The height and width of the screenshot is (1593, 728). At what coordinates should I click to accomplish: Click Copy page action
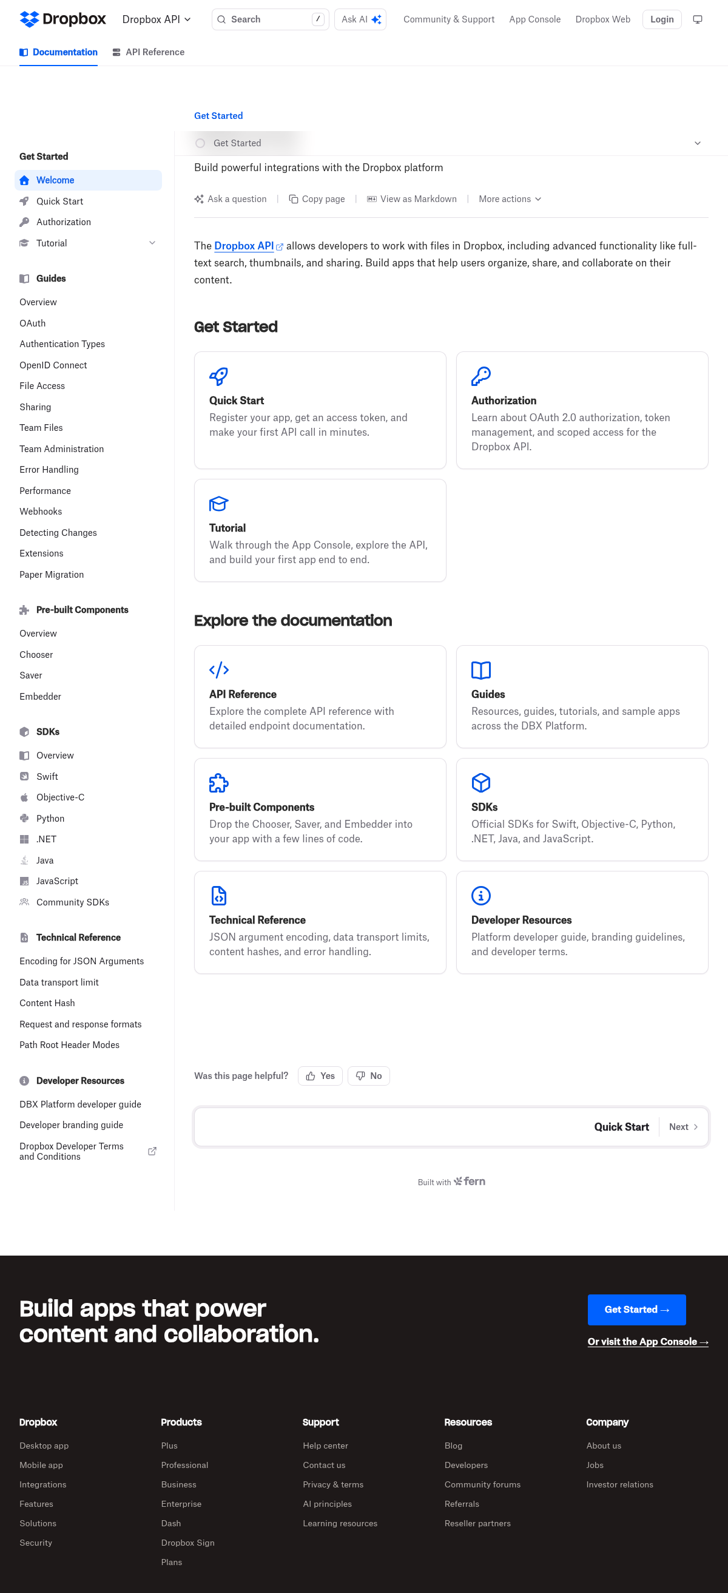[x=317, y=199]
